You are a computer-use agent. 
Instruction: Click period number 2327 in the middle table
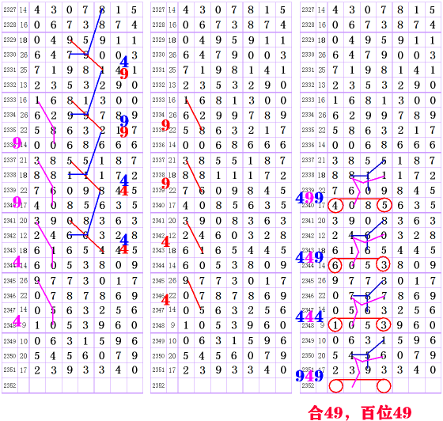tap(158, 9)
